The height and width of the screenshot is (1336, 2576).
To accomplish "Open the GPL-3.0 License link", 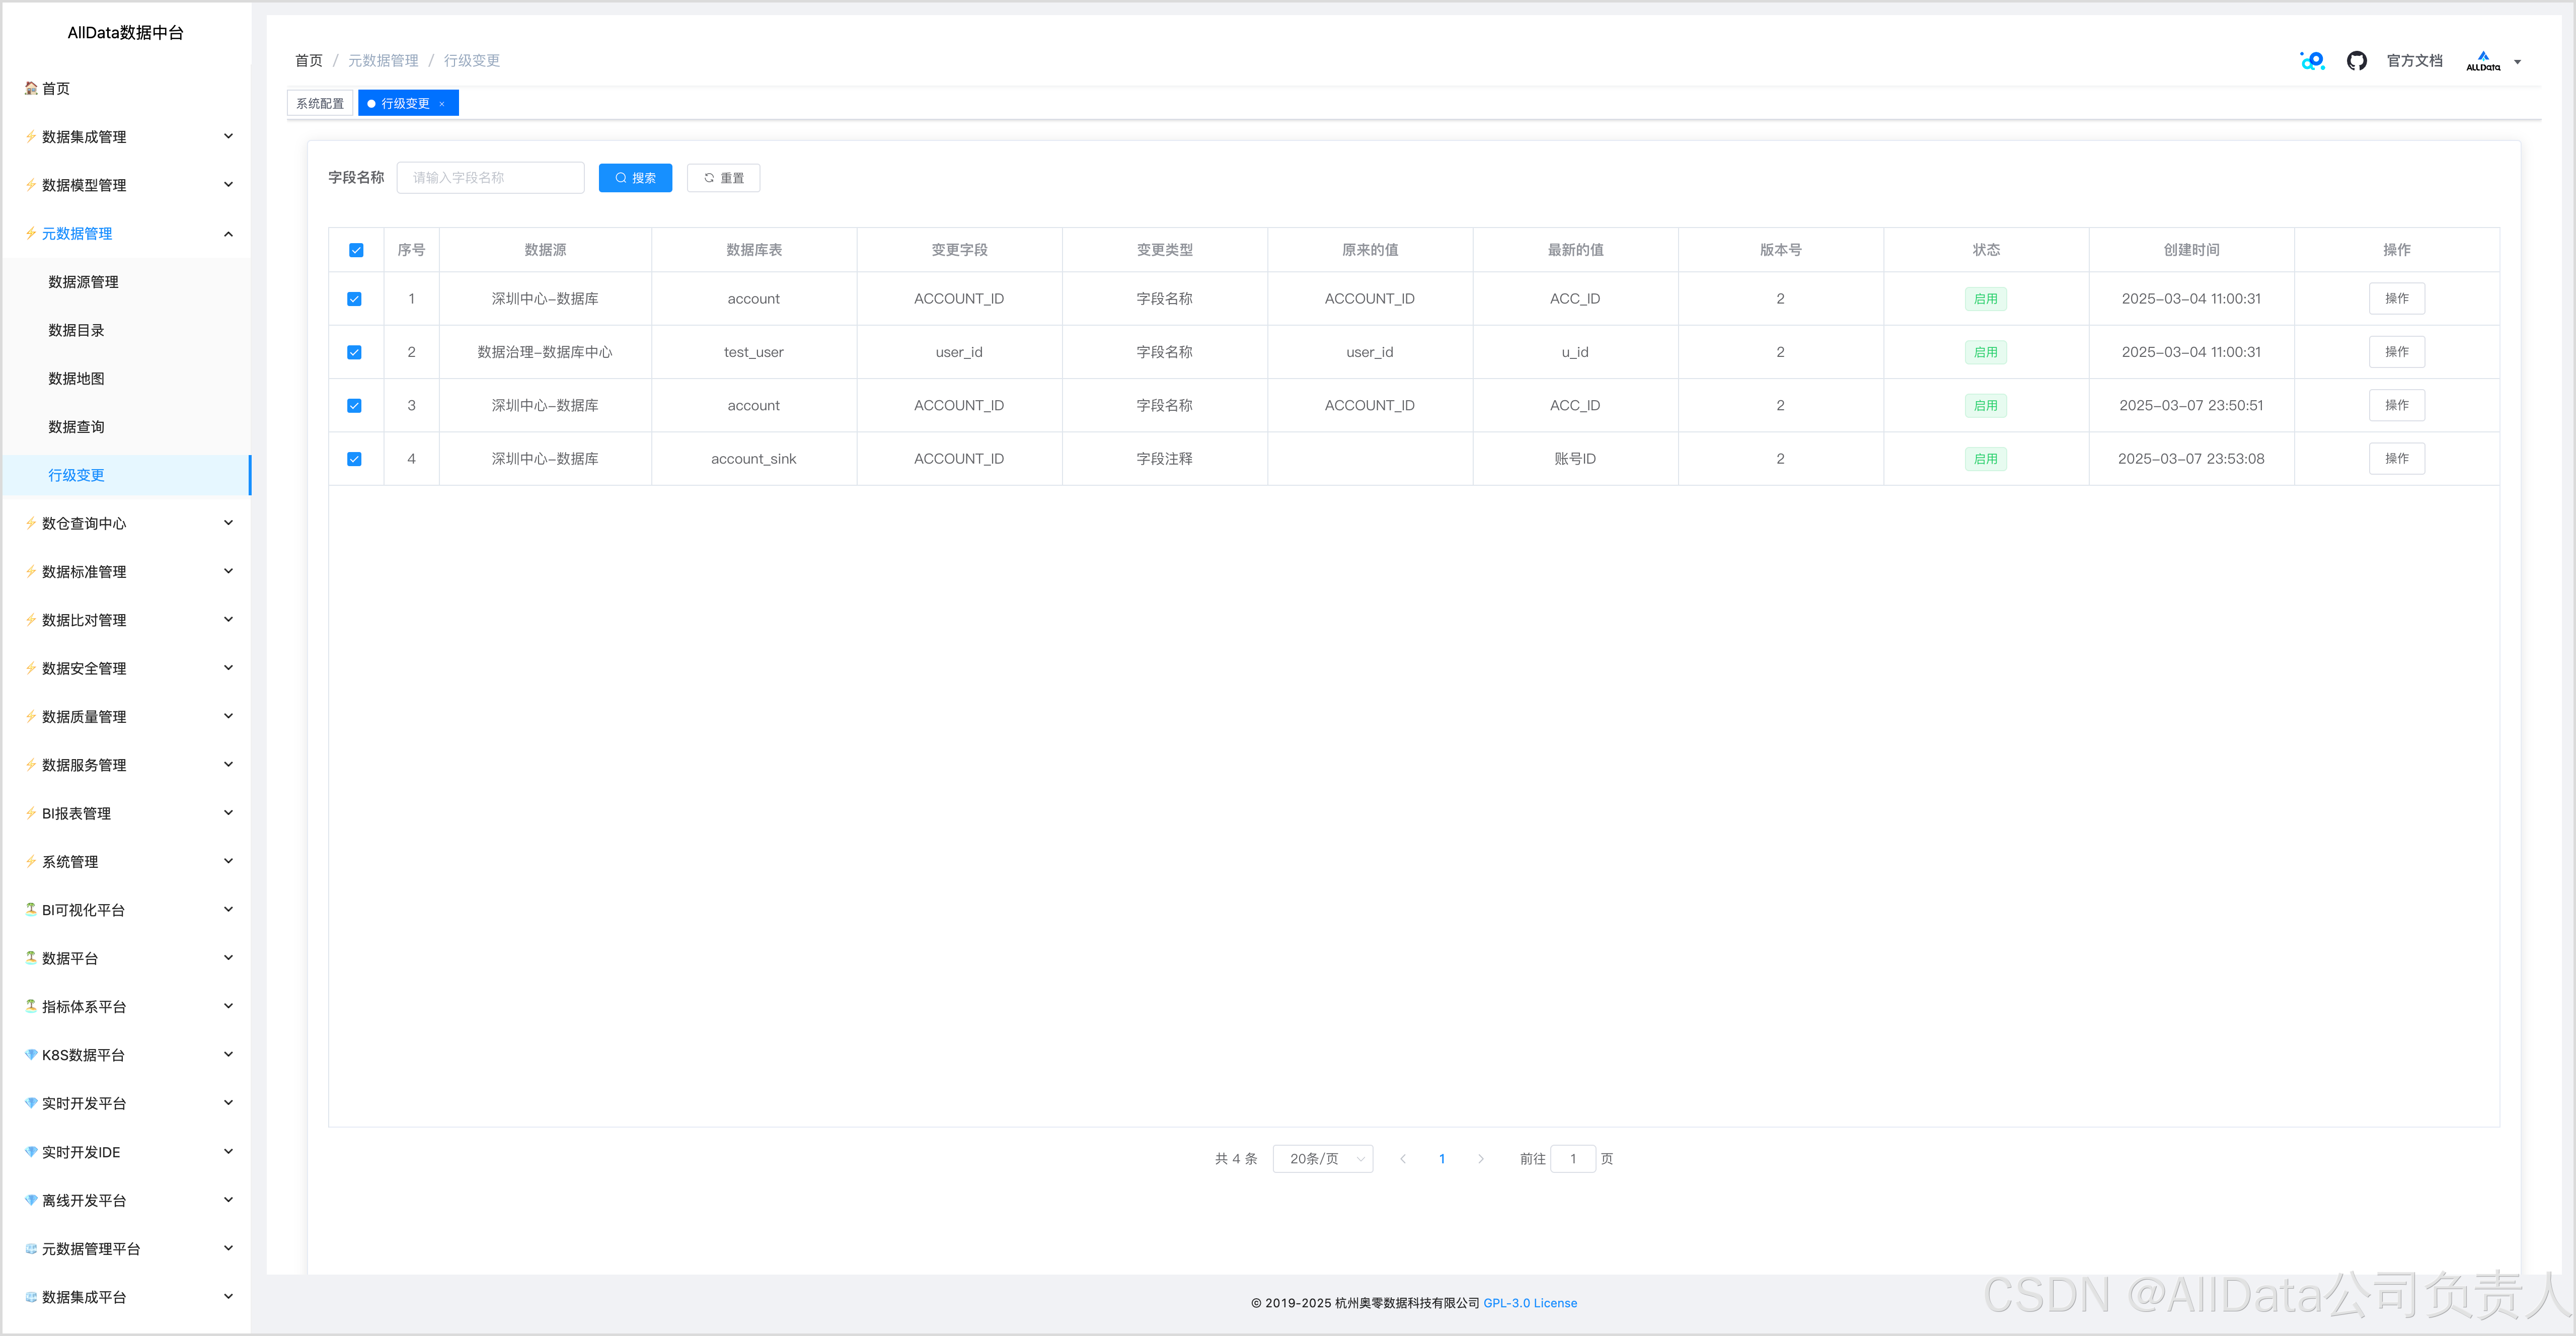I will coord(1530,1303).
